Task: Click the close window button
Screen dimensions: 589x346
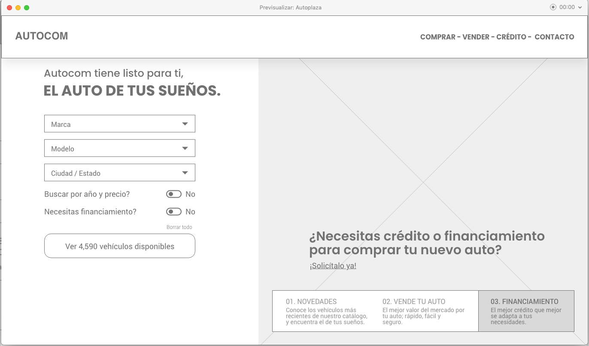Action: click(9, 8)
